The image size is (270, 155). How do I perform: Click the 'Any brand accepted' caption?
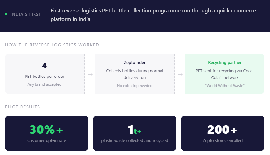pos(44,84)
